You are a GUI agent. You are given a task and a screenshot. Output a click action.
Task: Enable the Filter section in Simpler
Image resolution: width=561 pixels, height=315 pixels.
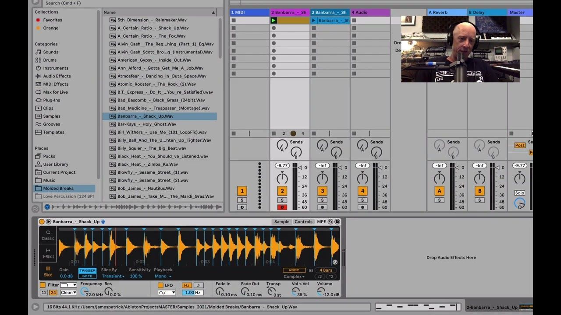pyautogui.click(x=43, y=284)
